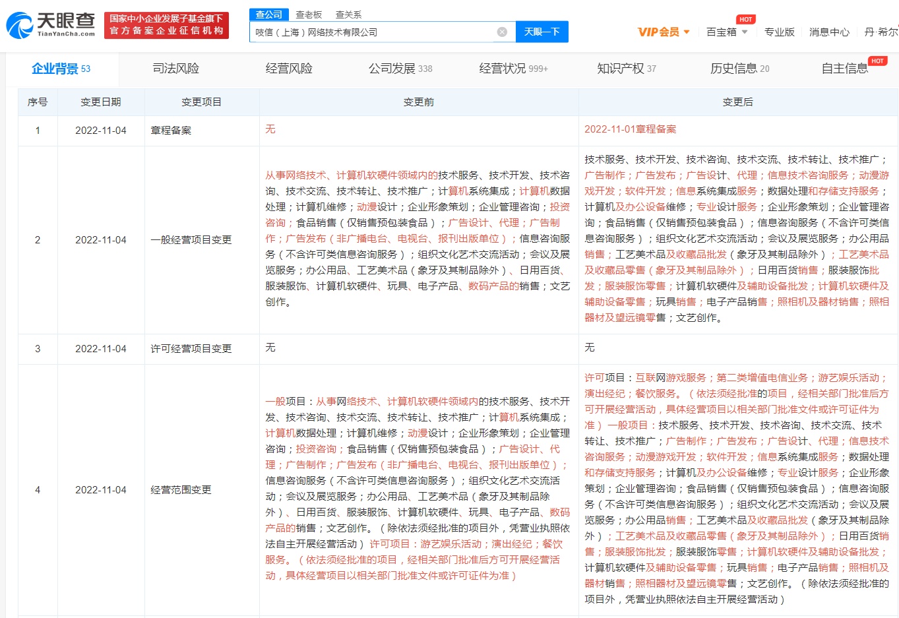Click the 天眼一下 search button
The image size is (899, 618).
pyautogui.click(x=542, y=32)
